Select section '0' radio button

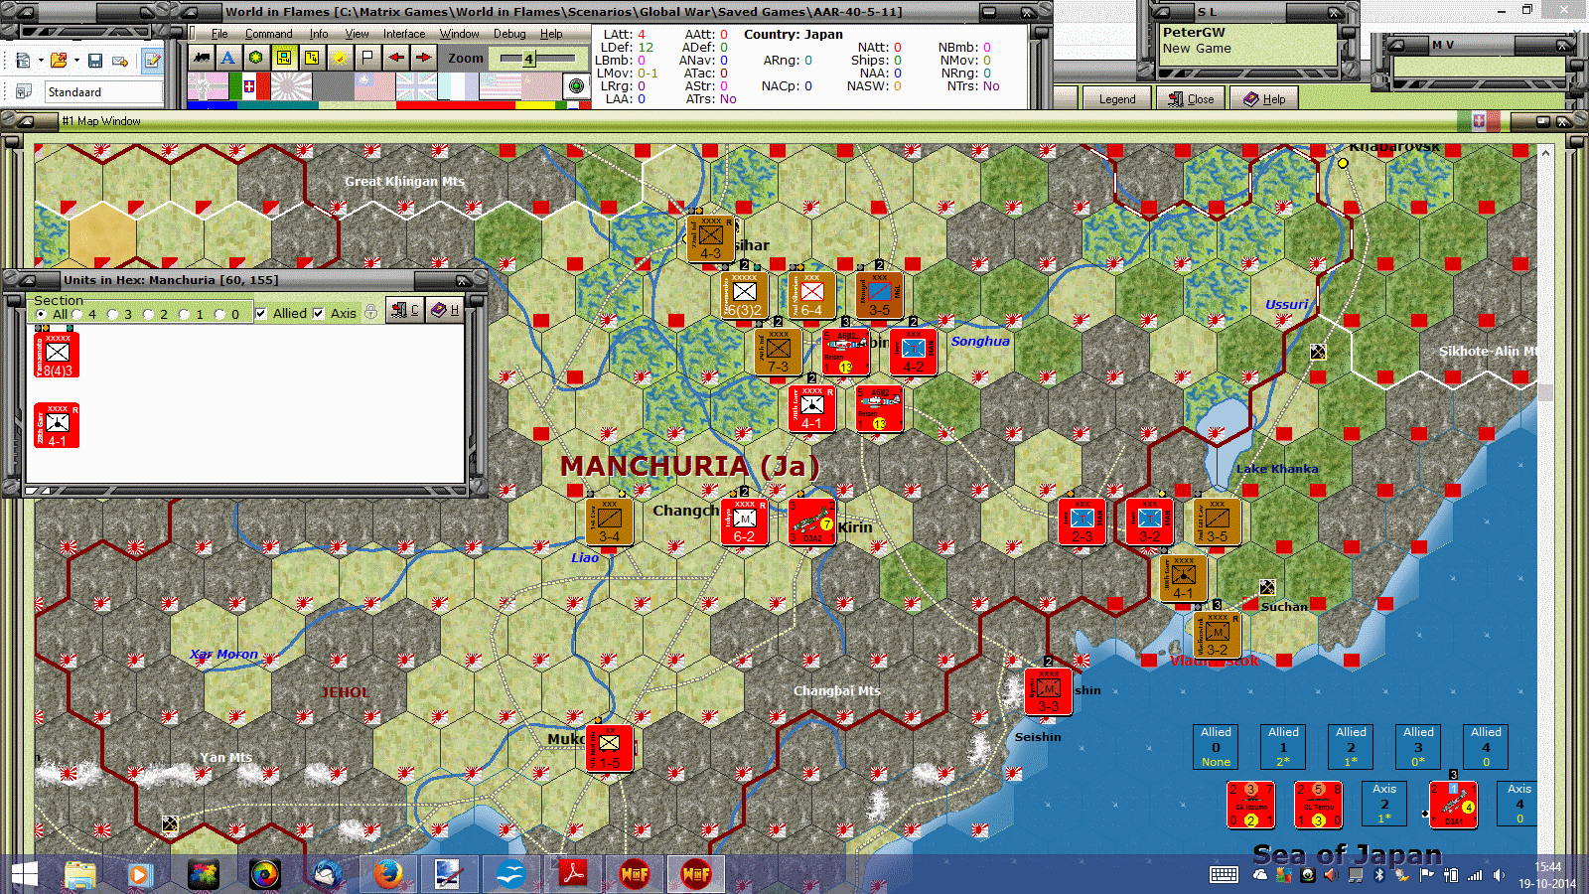[x=219, y=314]
